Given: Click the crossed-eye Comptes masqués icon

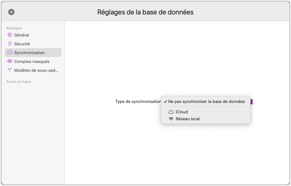Looking at the screenshot, I should (x=10, y=61).
